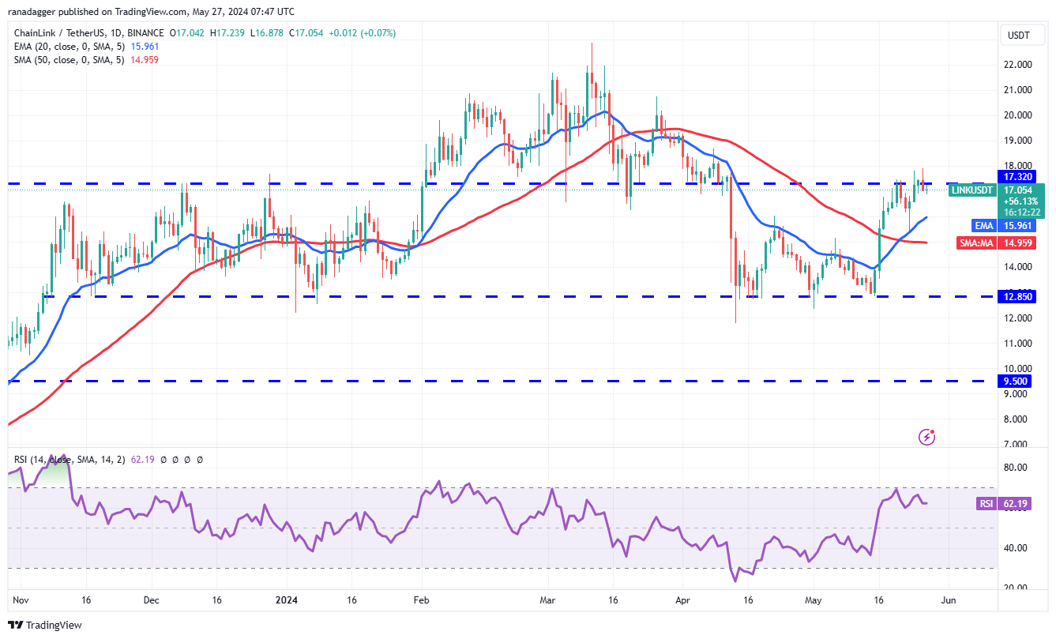Click the purple RSI axis label
The width and height of the screenshot is (1056, 639).
987,502
